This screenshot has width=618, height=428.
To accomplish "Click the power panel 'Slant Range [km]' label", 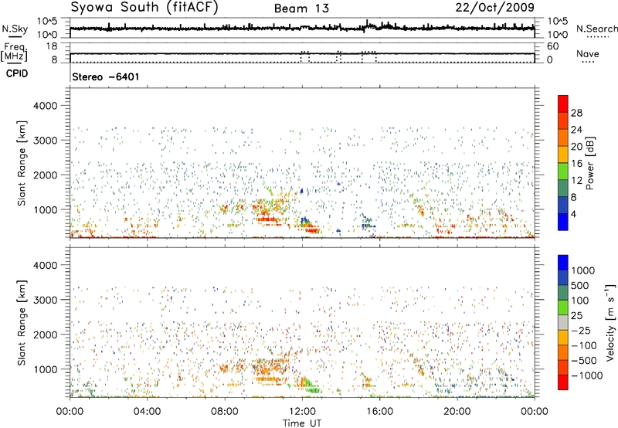I will (x=22, y=163).
